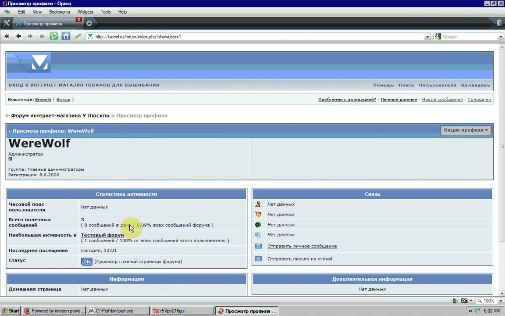The width and height of the screenshot is (505, 316).
Task: Open the Widgets menu
Action: [85, 12]
